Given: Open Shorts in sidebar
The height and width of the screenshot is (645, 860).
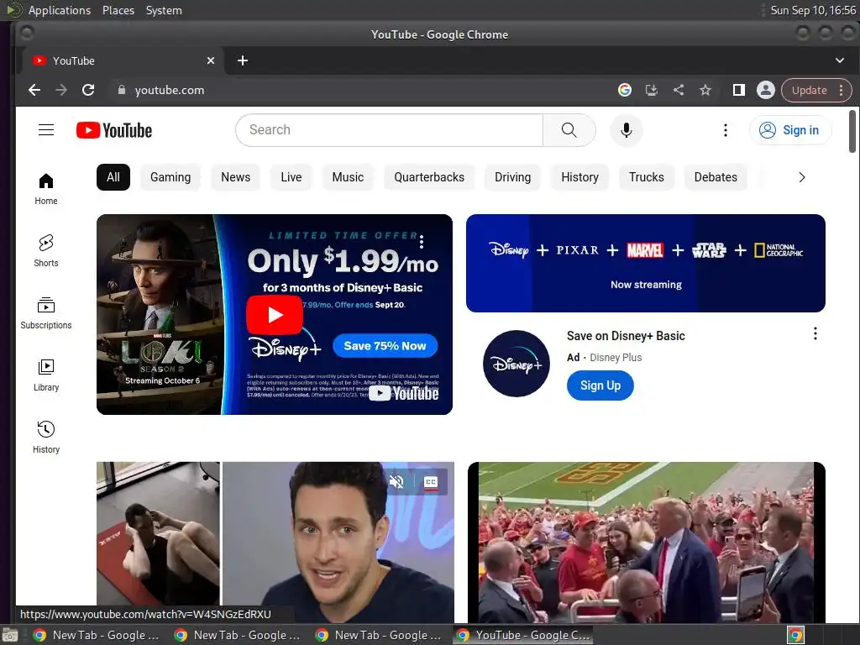Looking at the screenshot, I should click(46, 250).
